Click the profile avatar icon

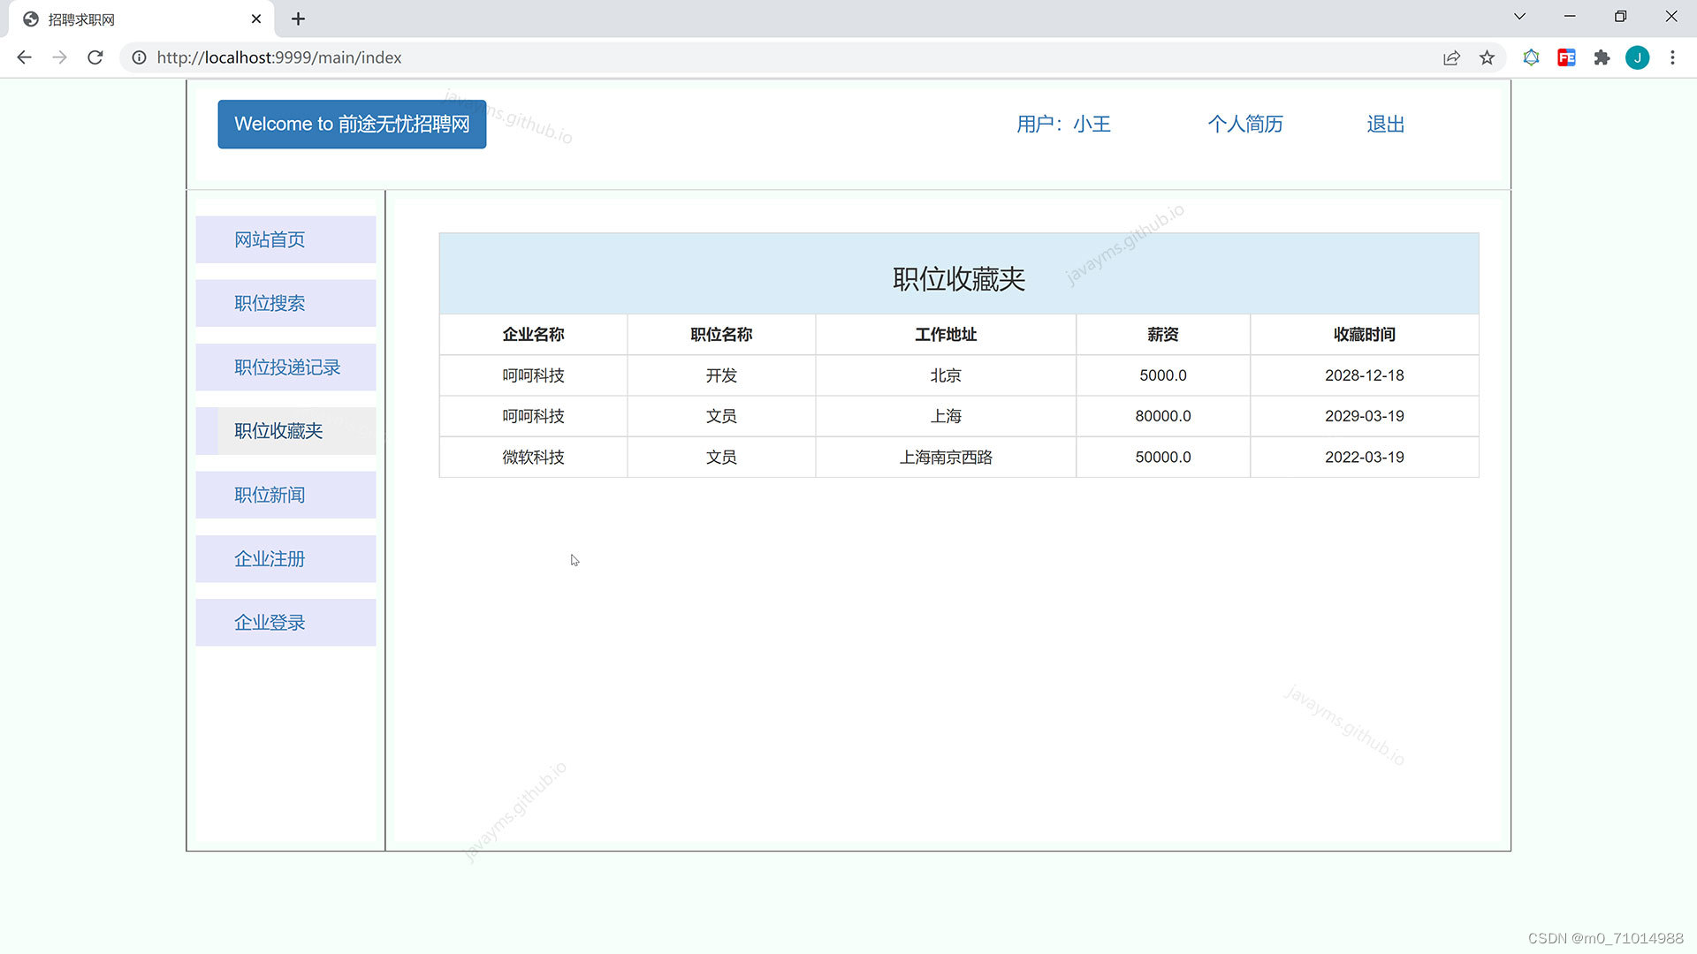[1638, 57]
